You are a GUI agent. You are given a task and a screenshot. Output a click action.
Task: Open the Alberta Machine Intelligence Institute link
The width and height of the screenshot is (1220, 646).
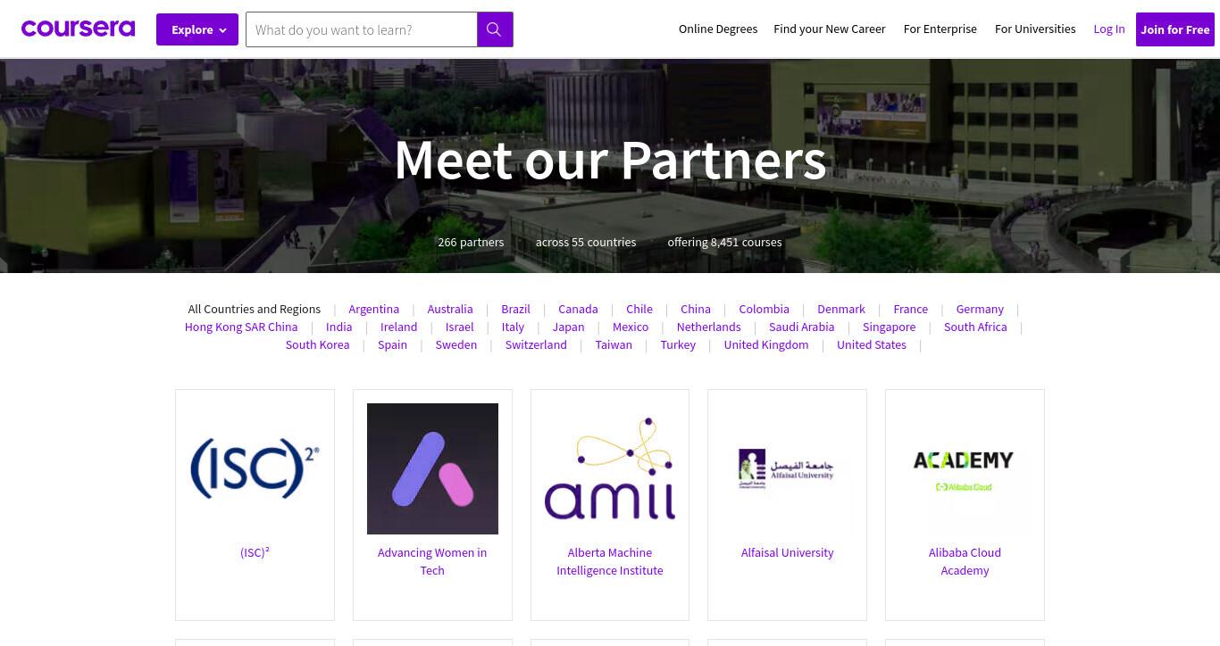[x=610, y=561]
